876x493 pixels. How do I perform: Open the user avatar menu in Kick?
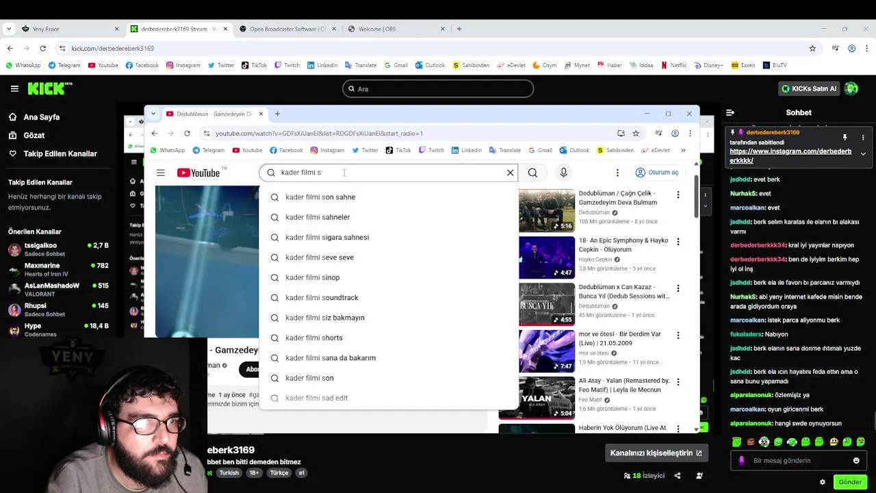(851, 88)
